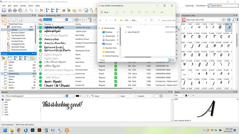Enable the kern feature checkbox
The height and width of the screenshot is (134, 239).
(2, 105)
